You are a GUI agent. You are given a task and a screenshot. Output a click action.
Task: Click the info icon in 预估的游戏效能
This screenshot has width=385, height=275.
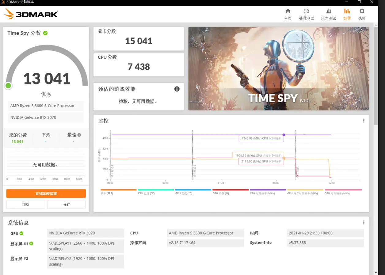(177, 89)
